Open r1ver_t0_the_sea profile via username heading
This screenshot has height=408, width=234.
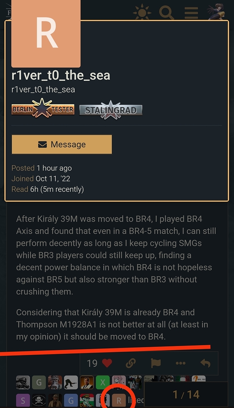(61, 75)
